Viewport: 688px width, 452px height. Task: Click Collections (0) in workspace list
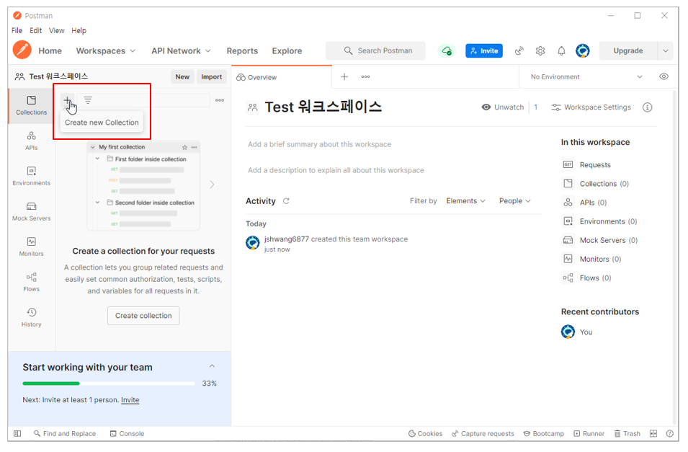pos(596,184)
